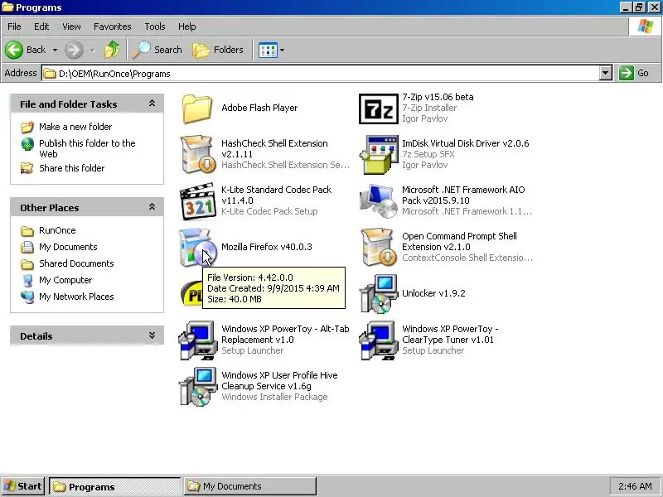The height and width of the screenshot is (497, 663).
Task: Select the Unlocker v1.9.2 file name
Action: point(433,293)
